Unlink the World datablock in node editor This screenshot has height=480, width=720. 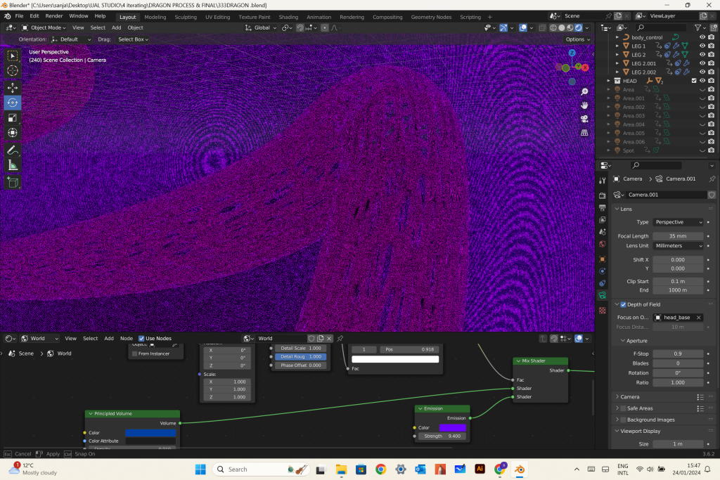(x=329, y=339)
